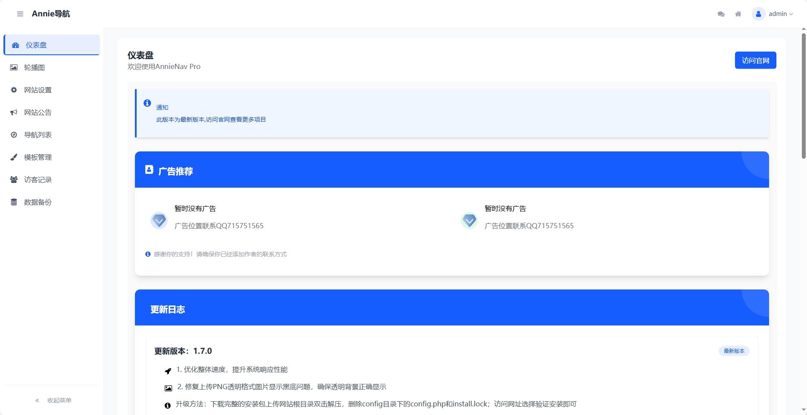The image size is (807, 415).
Task: Click the database icon for 数据备份
Action: (x=14, y=202)
